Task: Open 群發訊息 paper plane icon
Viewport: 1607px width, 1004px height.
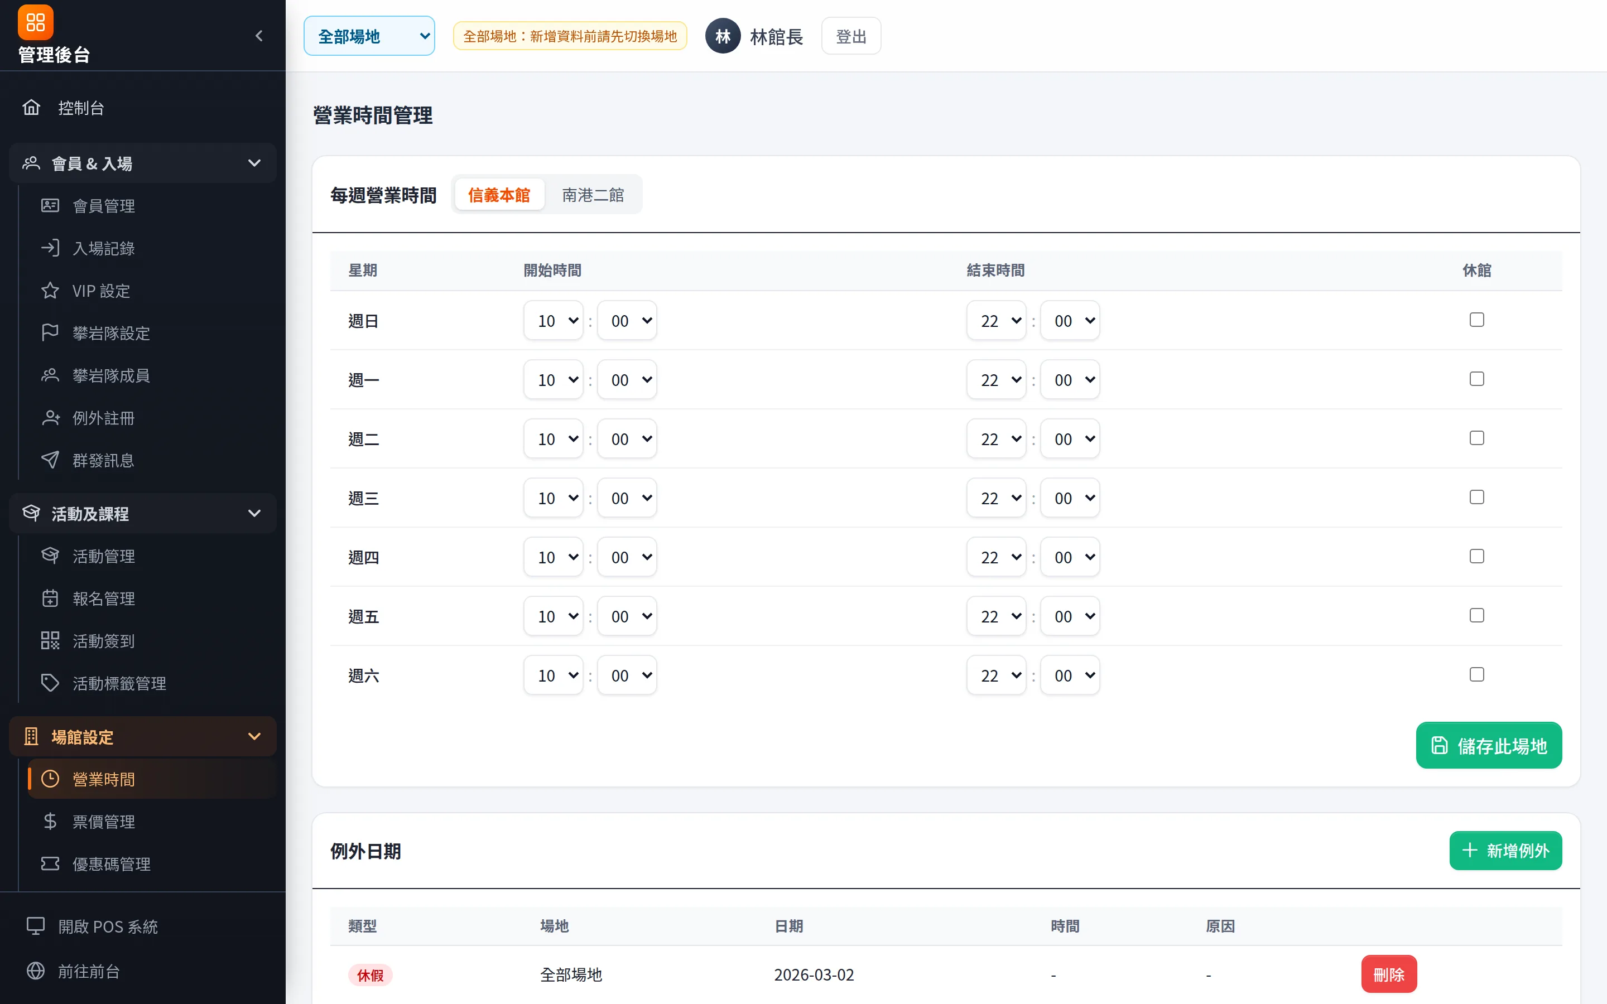Action: 50,460
